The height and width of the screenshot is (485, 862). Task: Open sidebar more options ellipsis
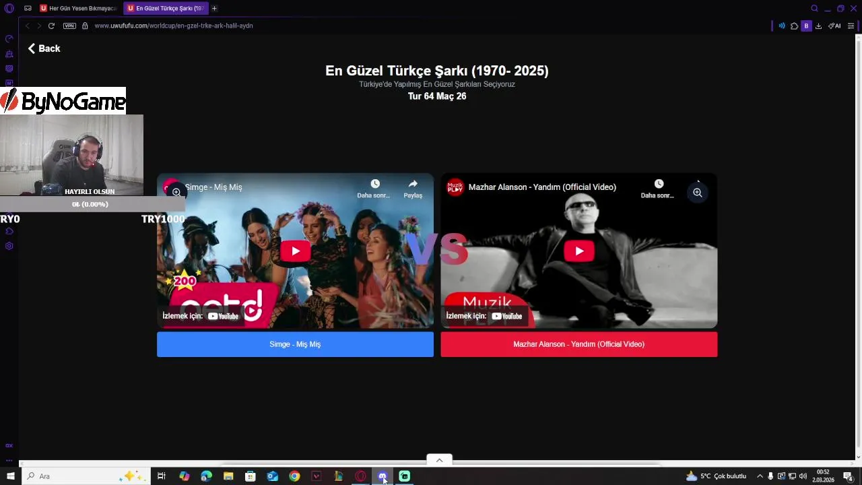click(x=9, y=460)
